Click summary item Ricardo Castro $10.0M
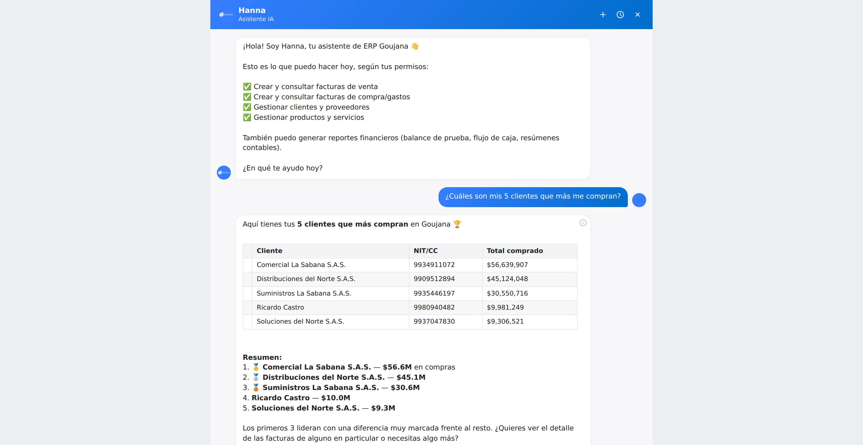 296,398
